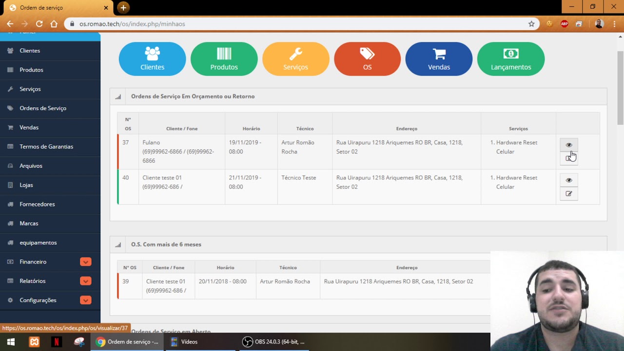Open the yellow Serviços shortcut button
Image resolution: width=624 pixels, height=351 pixels.
coord(295,59)
